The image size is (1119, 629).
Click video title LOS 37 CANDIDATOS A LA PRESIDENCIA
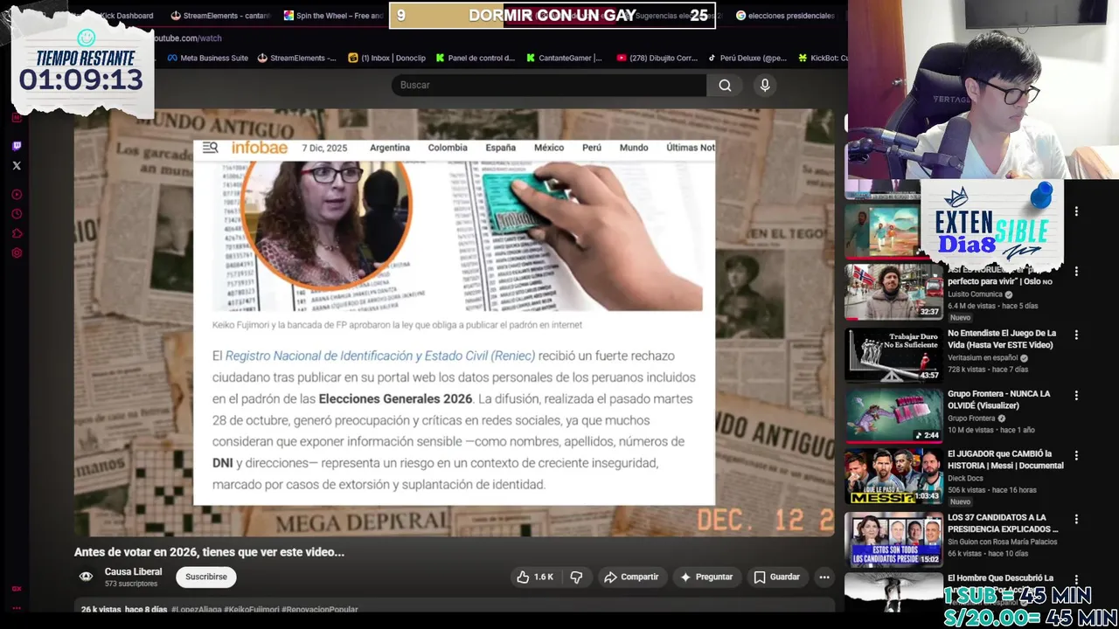pyautogui.click(x=1003, y=523)
